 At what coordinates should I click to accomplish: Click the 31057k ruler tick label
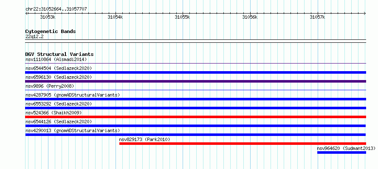tap(318, 17)
